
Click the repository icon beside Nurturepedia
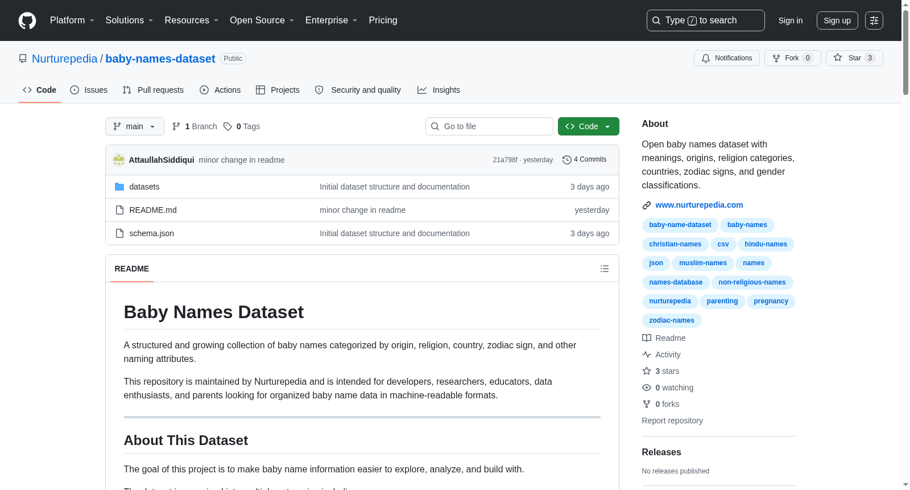23,59
